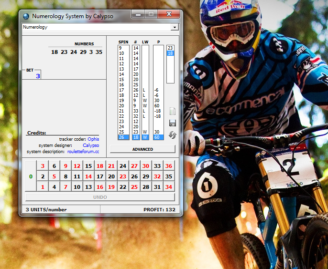Minimize the Numerology System window
The image size is (328, 269).
coord(138,14)
